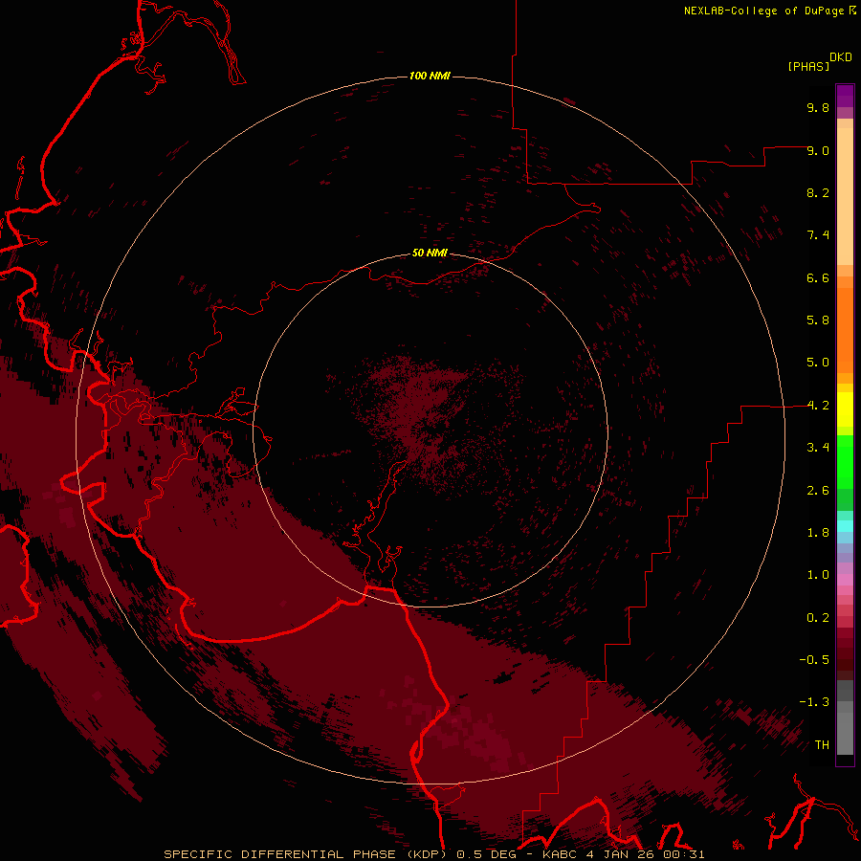Click the -0.5 scale value
This screenshot has height=861, width=861.
tap(814, 660)
